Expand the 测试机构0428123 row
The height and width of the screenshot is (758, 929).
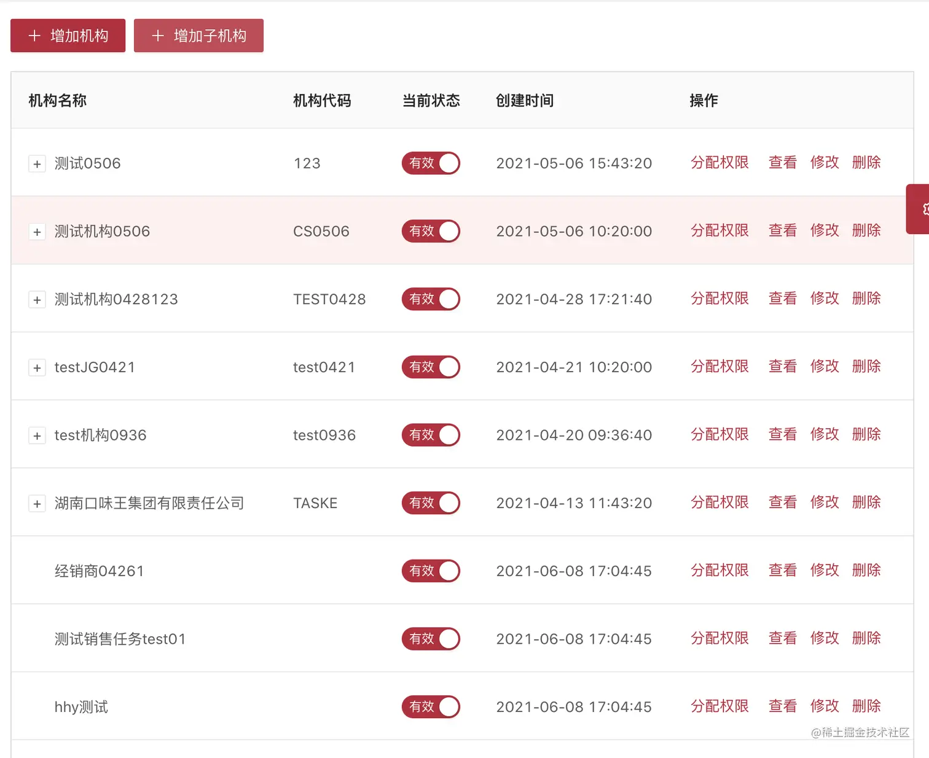click(37, 299)
